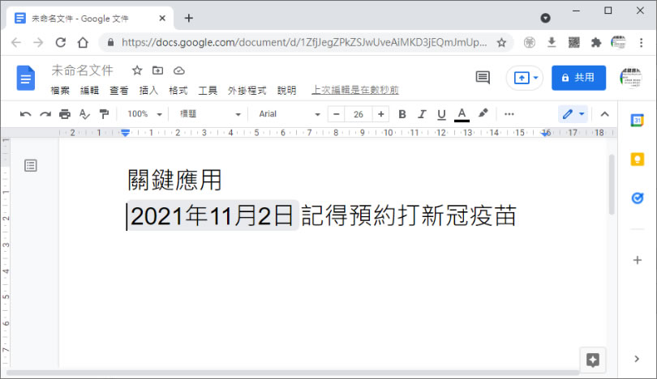Select the paint format roller tool
Screen dimensions: 657x379
104,114
